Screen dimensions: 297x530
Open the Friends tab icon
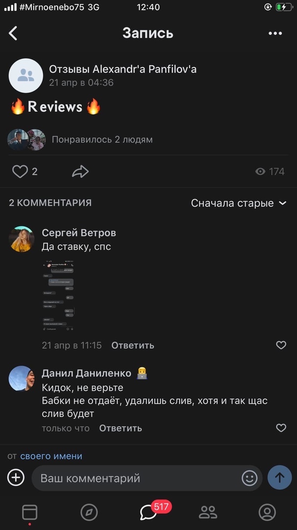click(x=208, y=512)
